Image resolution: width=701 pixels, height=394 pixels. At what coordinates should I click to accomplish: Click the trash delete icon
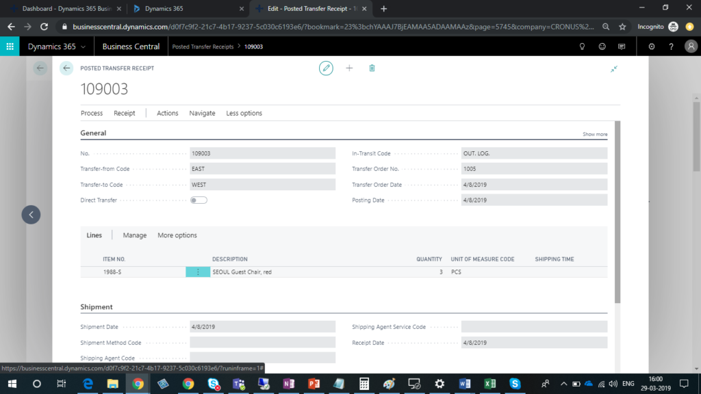coord(372,68)
